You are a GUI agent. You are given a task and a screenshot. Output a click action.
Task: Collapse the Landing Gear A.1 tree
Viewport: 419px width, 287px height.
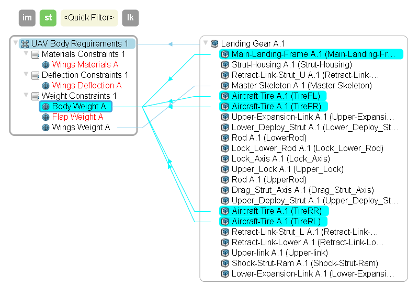tap(206, 43)
